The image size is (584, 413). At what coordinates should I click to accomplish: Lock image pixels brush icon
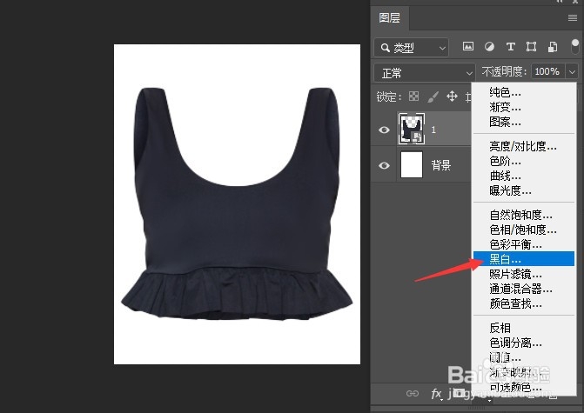click(433, 97)
